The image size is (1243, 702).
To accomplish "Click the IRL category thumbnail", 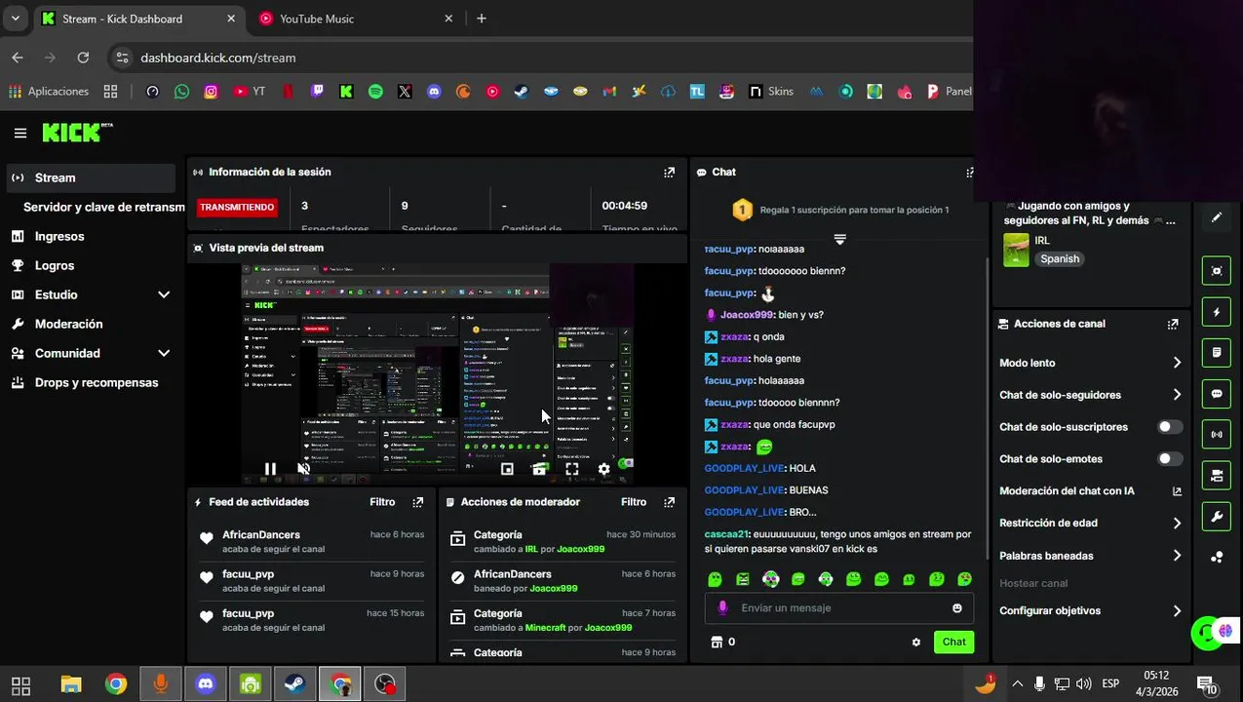I will (1017, 250).
